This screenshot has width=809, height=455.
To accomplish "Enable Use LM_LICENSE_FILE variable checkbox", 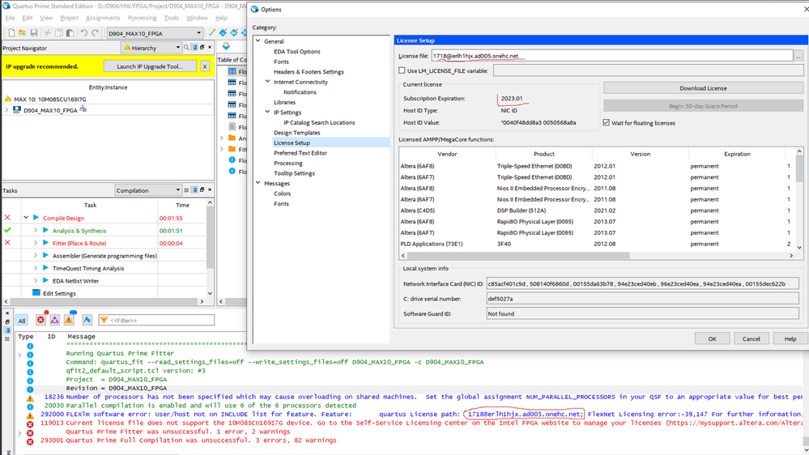I will pos(402,71).
